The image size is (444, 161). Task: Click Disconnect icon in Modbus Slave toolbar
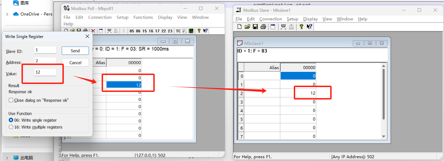pos(291,27)
